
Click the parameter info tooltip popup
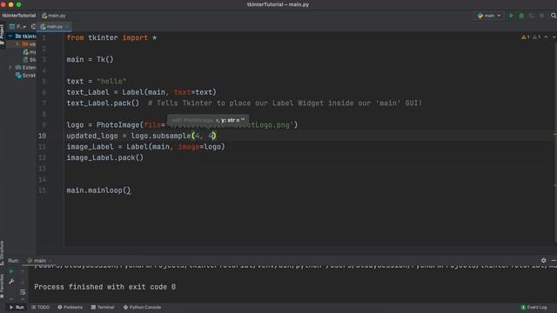pyautogui.click(x=208, y=120)
